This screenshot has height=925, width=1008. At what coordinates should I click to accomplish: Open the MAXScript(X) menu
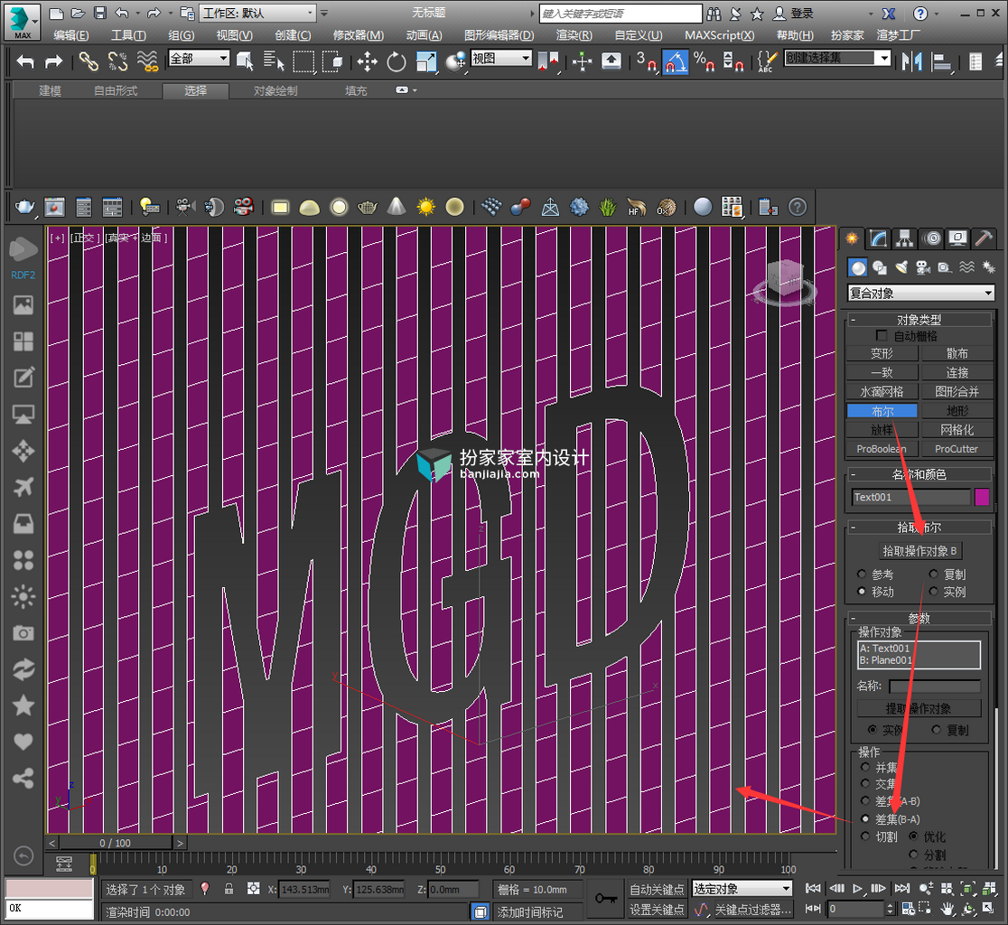point(719,35)
